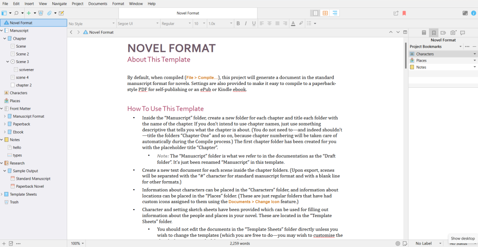
Task: Click the Comments & Footnotes inspector icon
Action: (463, 33)
